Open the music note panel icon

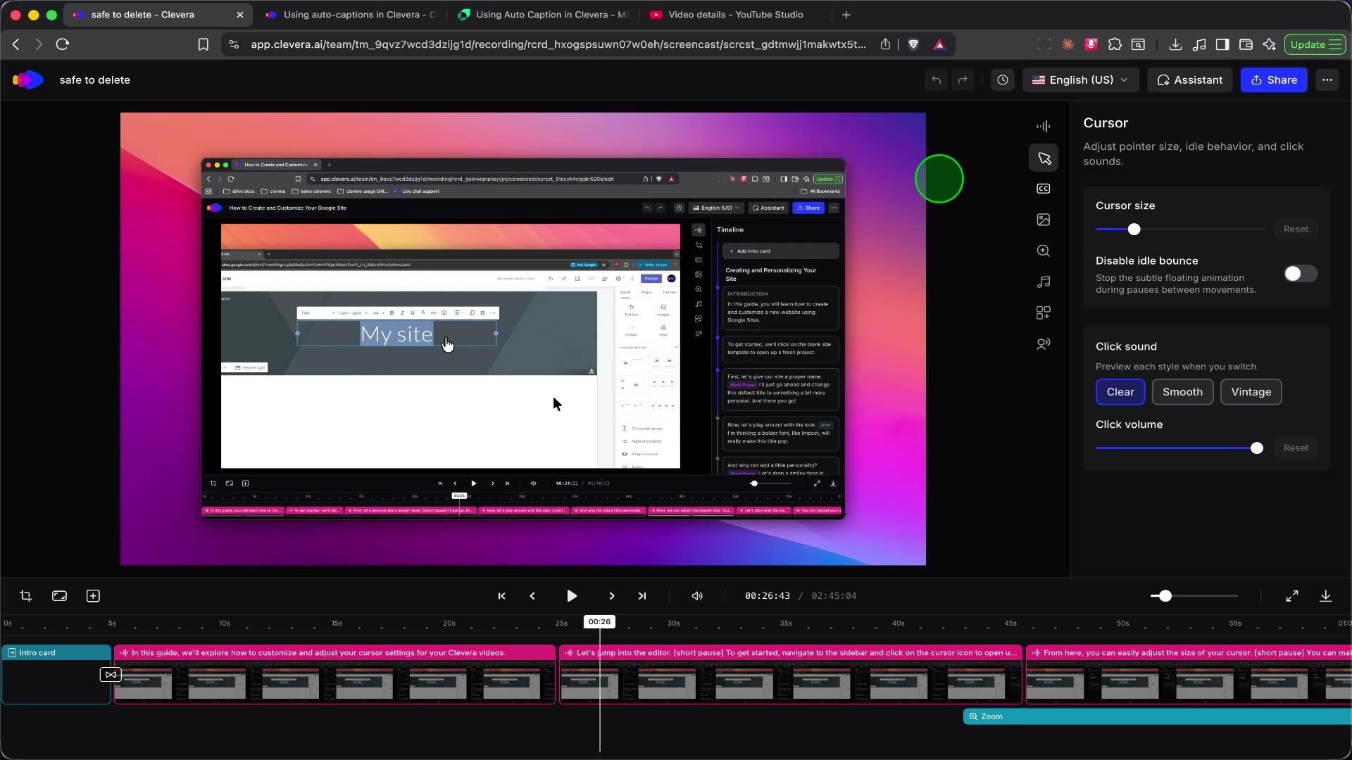pos(1044,281)
